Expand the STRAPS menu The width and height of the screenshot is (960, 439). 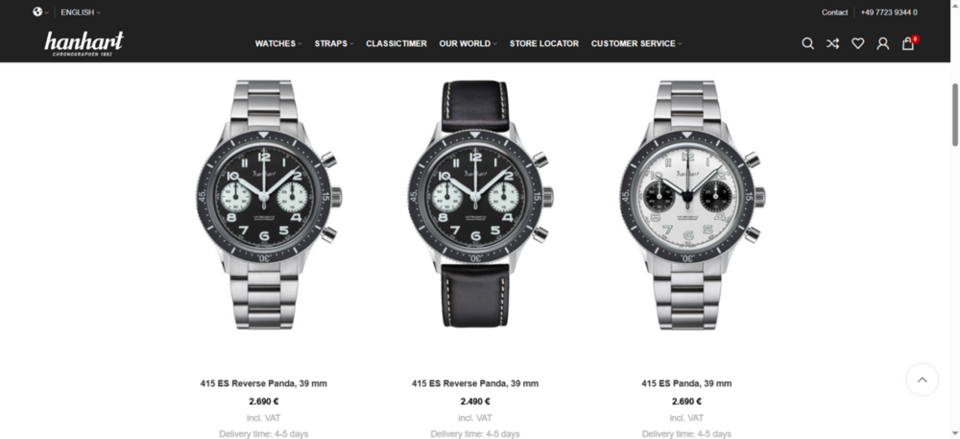334,43
